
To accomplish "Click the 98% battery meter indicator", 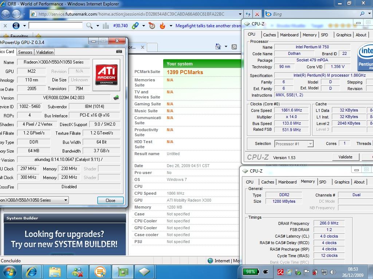I will [x=251, y=272].
